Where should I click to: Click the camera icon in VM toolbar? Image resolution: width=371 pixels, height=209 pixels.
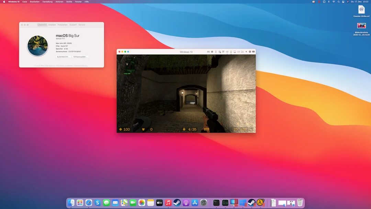pos(238,52)
